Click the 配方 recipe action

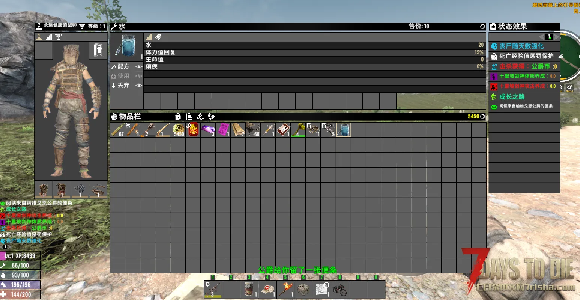127,66
